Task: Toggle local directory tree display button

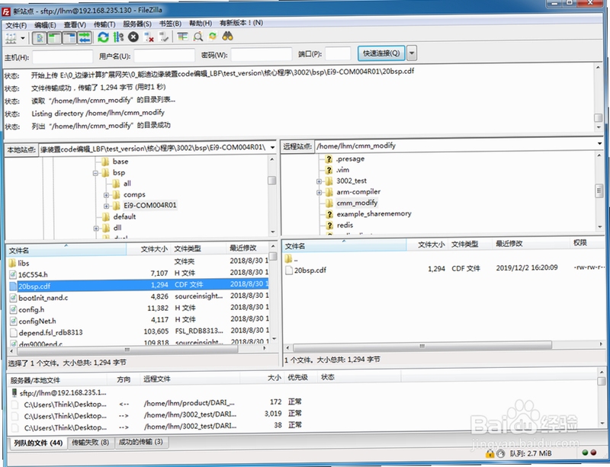Action: tap(54, 38)
